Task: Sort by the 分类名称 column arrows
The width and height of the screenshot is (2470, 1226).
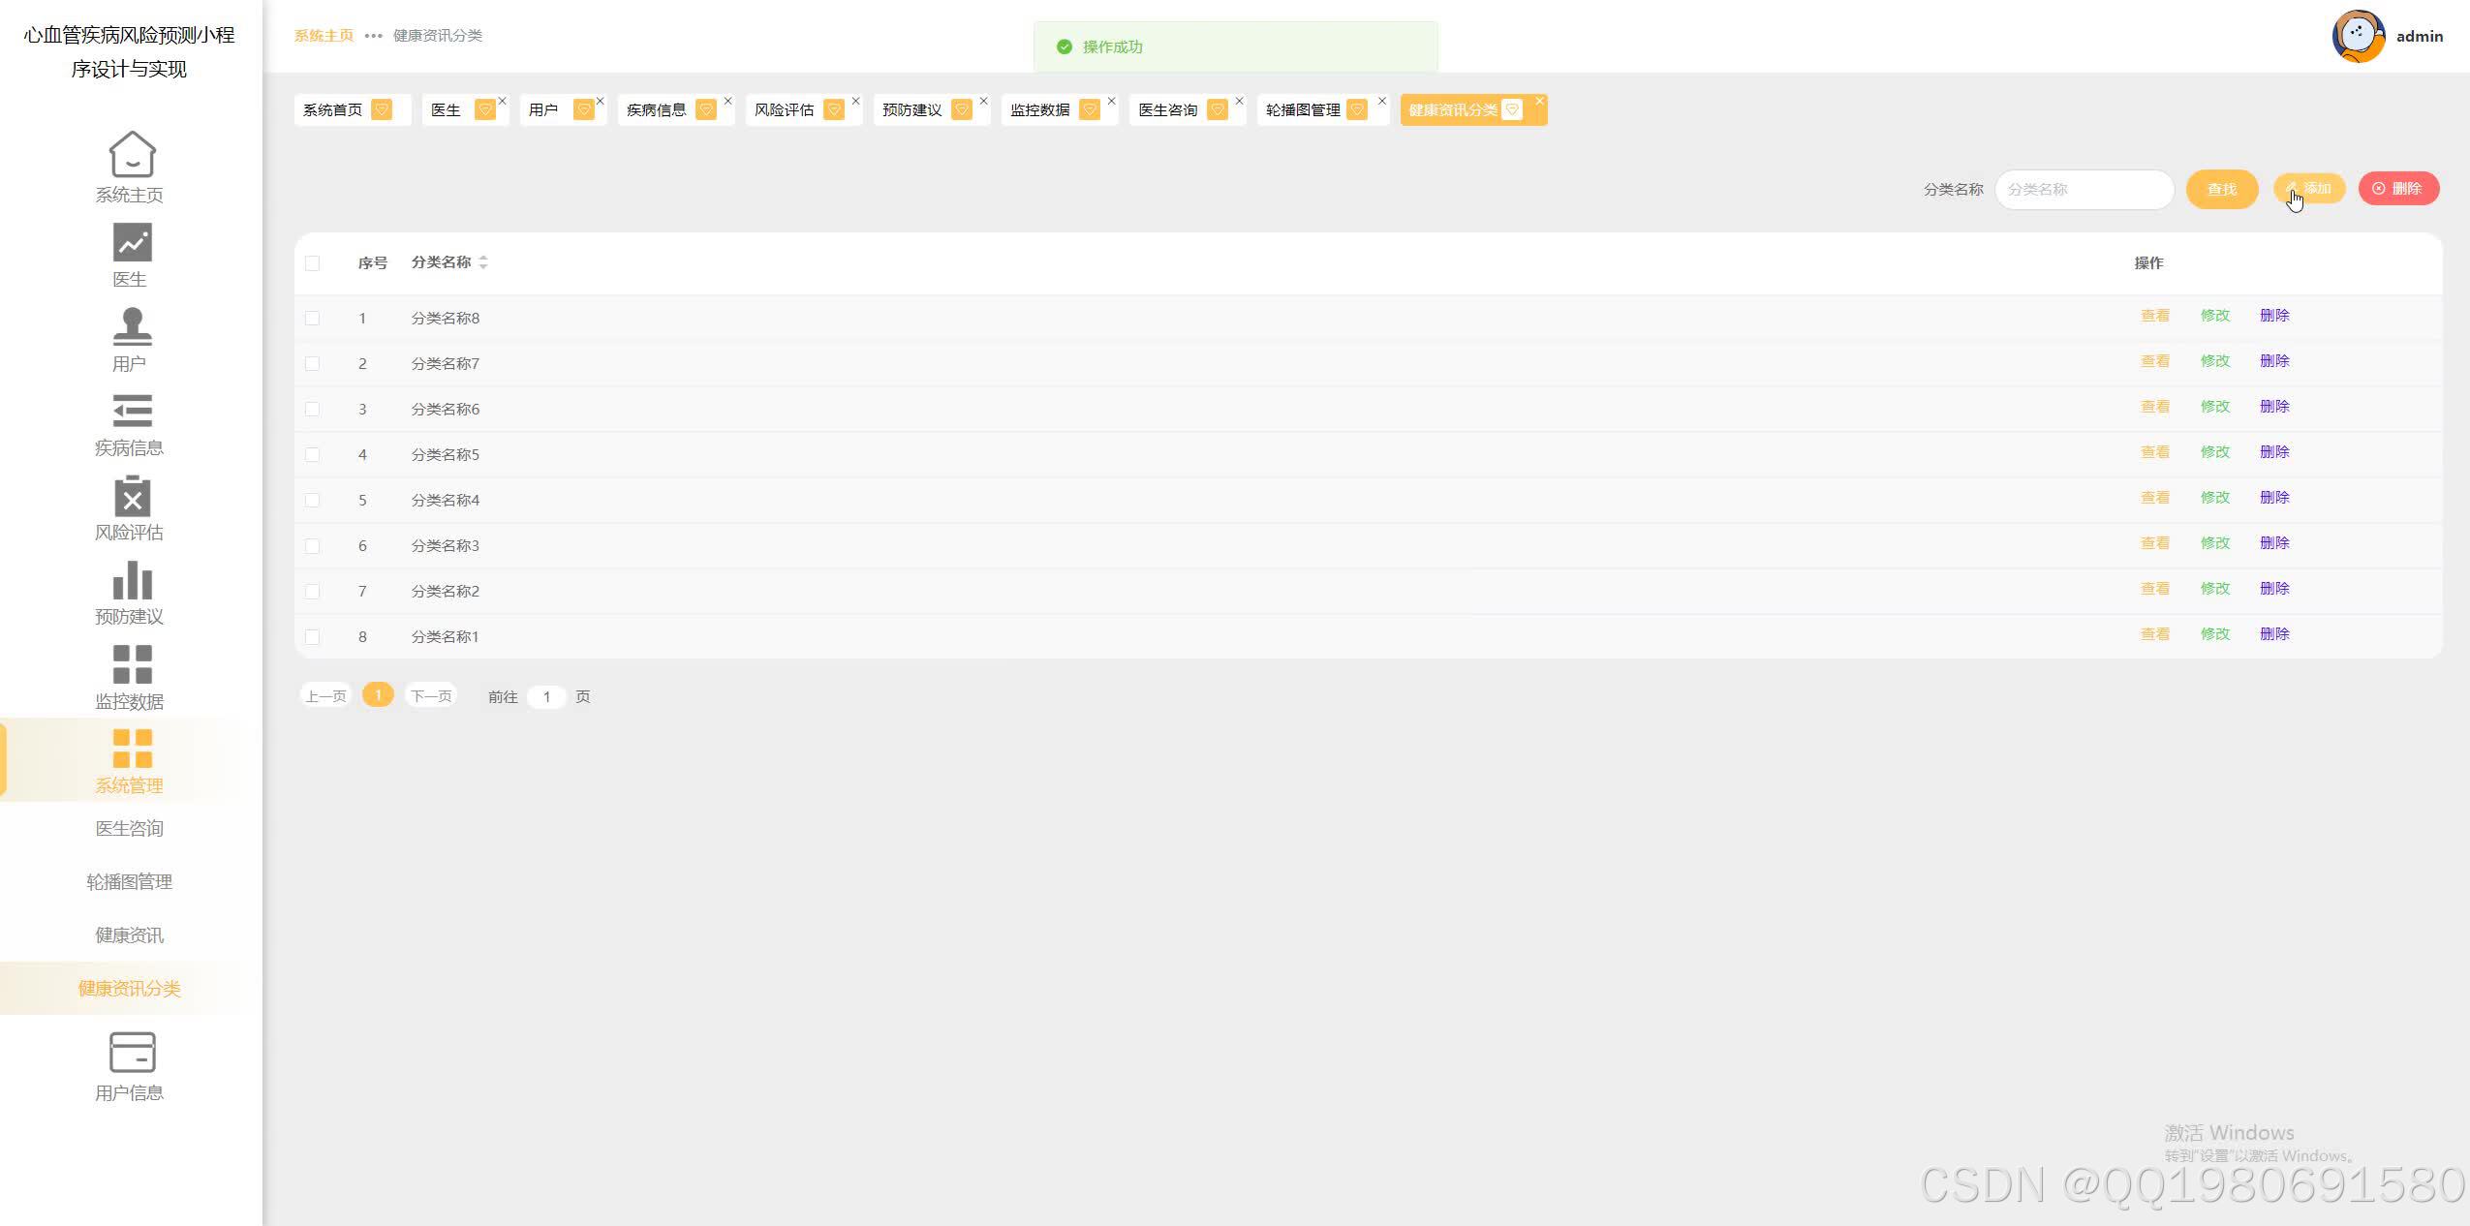Action: (483, 262)
